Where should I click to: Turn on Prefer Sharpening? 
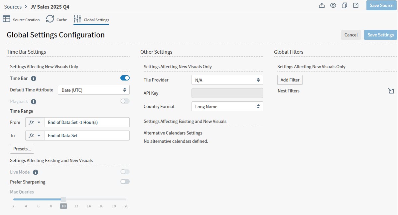pos(125,182)
